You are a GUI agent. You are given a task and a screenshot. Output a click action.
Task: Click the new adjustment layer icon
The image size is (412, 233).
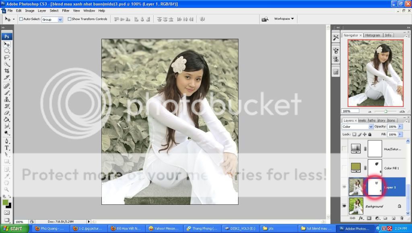tap(377, 218)
